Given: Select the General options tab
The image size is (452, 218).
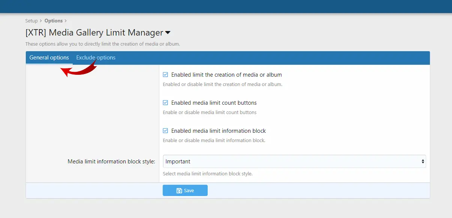Looking at the screenshot, I should tap(49, 58).
